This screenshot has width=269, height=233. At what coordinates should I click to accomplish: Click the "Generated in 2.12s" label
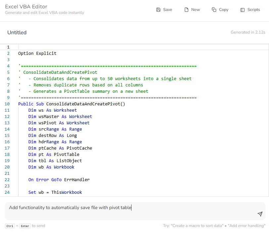246,32
